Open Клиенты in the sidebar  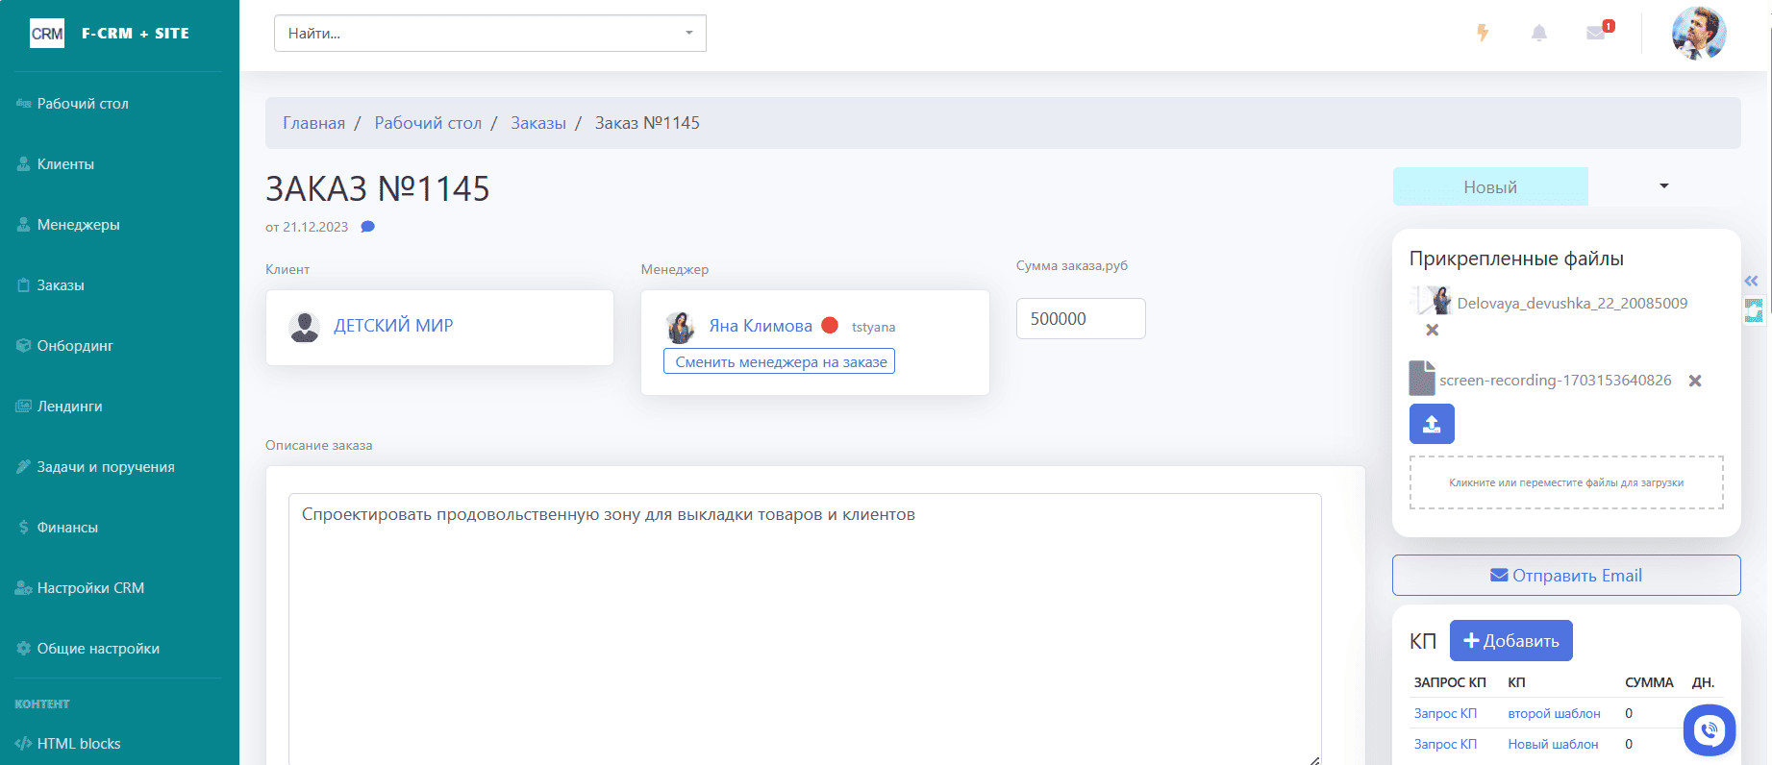[65, 164]
